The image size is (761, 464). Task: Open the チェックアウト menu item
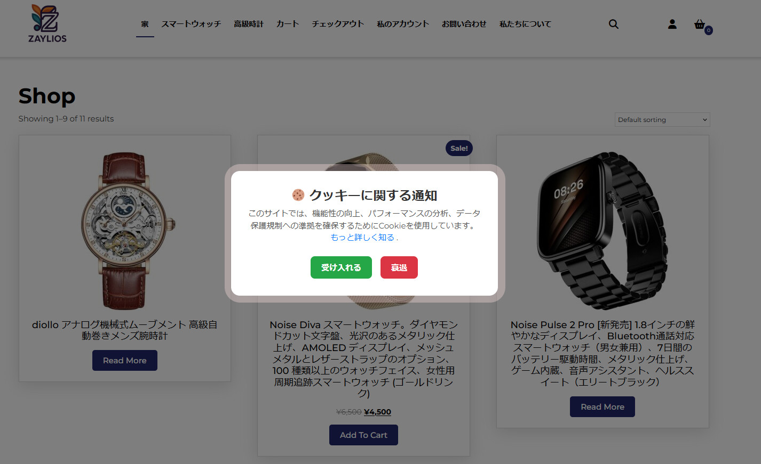338,24
